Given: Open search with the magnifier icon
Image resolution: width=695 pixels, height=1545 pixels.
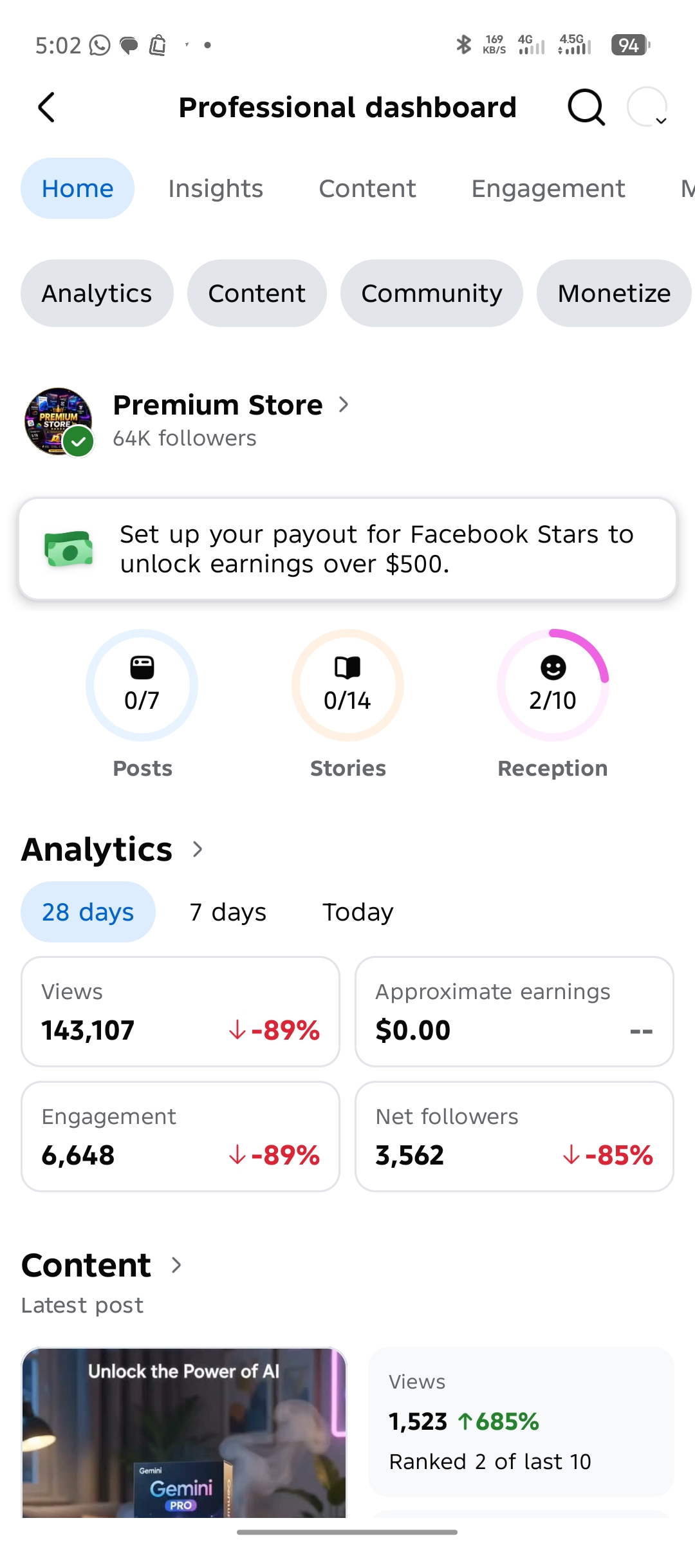Looking at the screenshot, I should 586,108.
